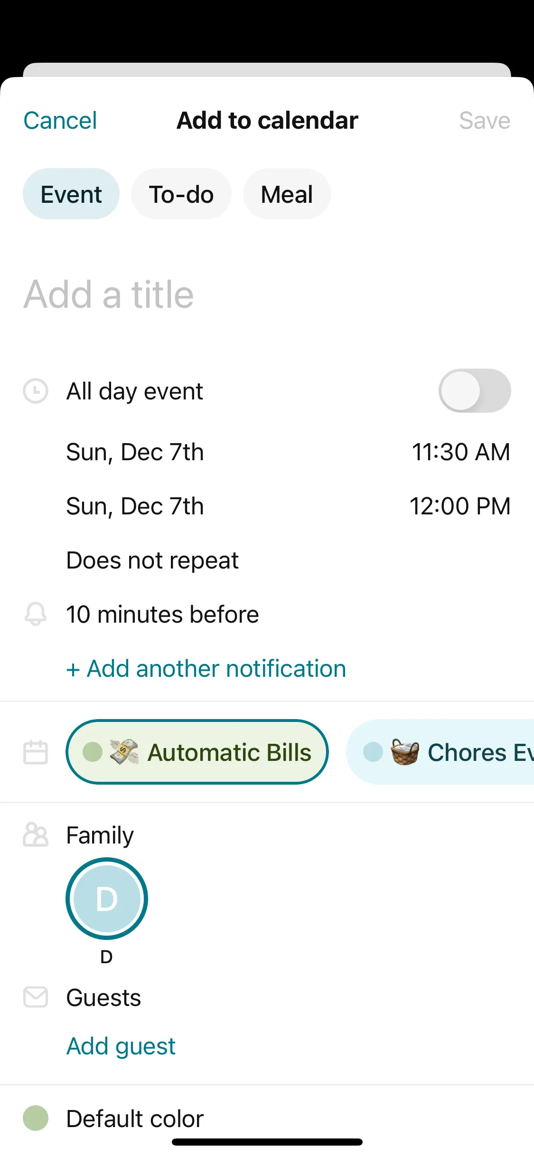Tap the bell notification icon
The image size is (534, 1157).
pyautogui.click(x=36, y=614)
